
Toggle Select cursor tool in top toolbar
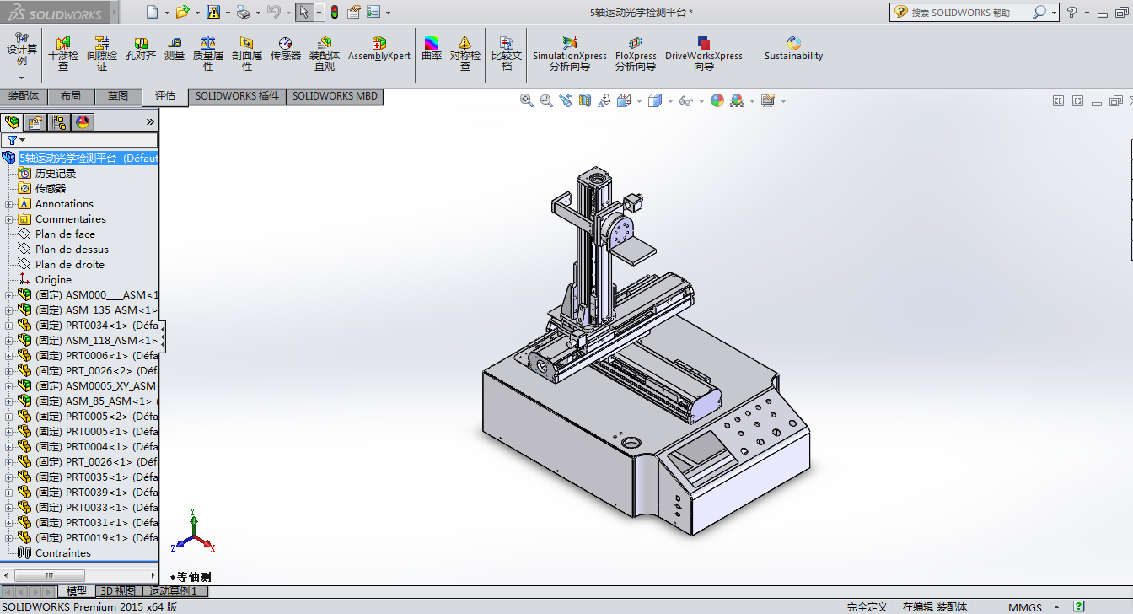(303, 12)
